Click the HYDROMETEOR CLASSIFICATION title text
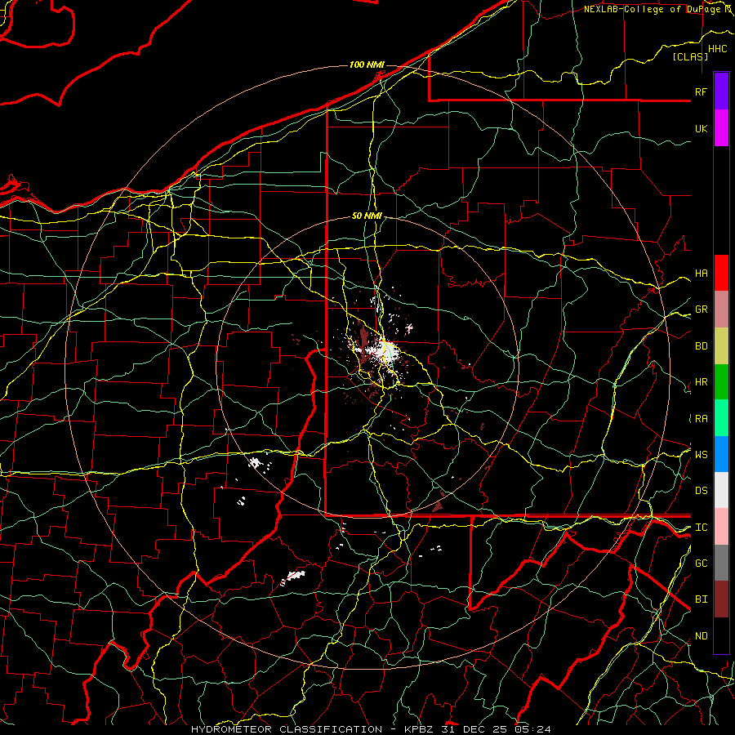 coord(287,729)
